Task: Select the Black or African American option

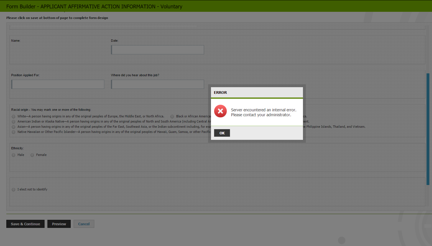Action: 172,117
